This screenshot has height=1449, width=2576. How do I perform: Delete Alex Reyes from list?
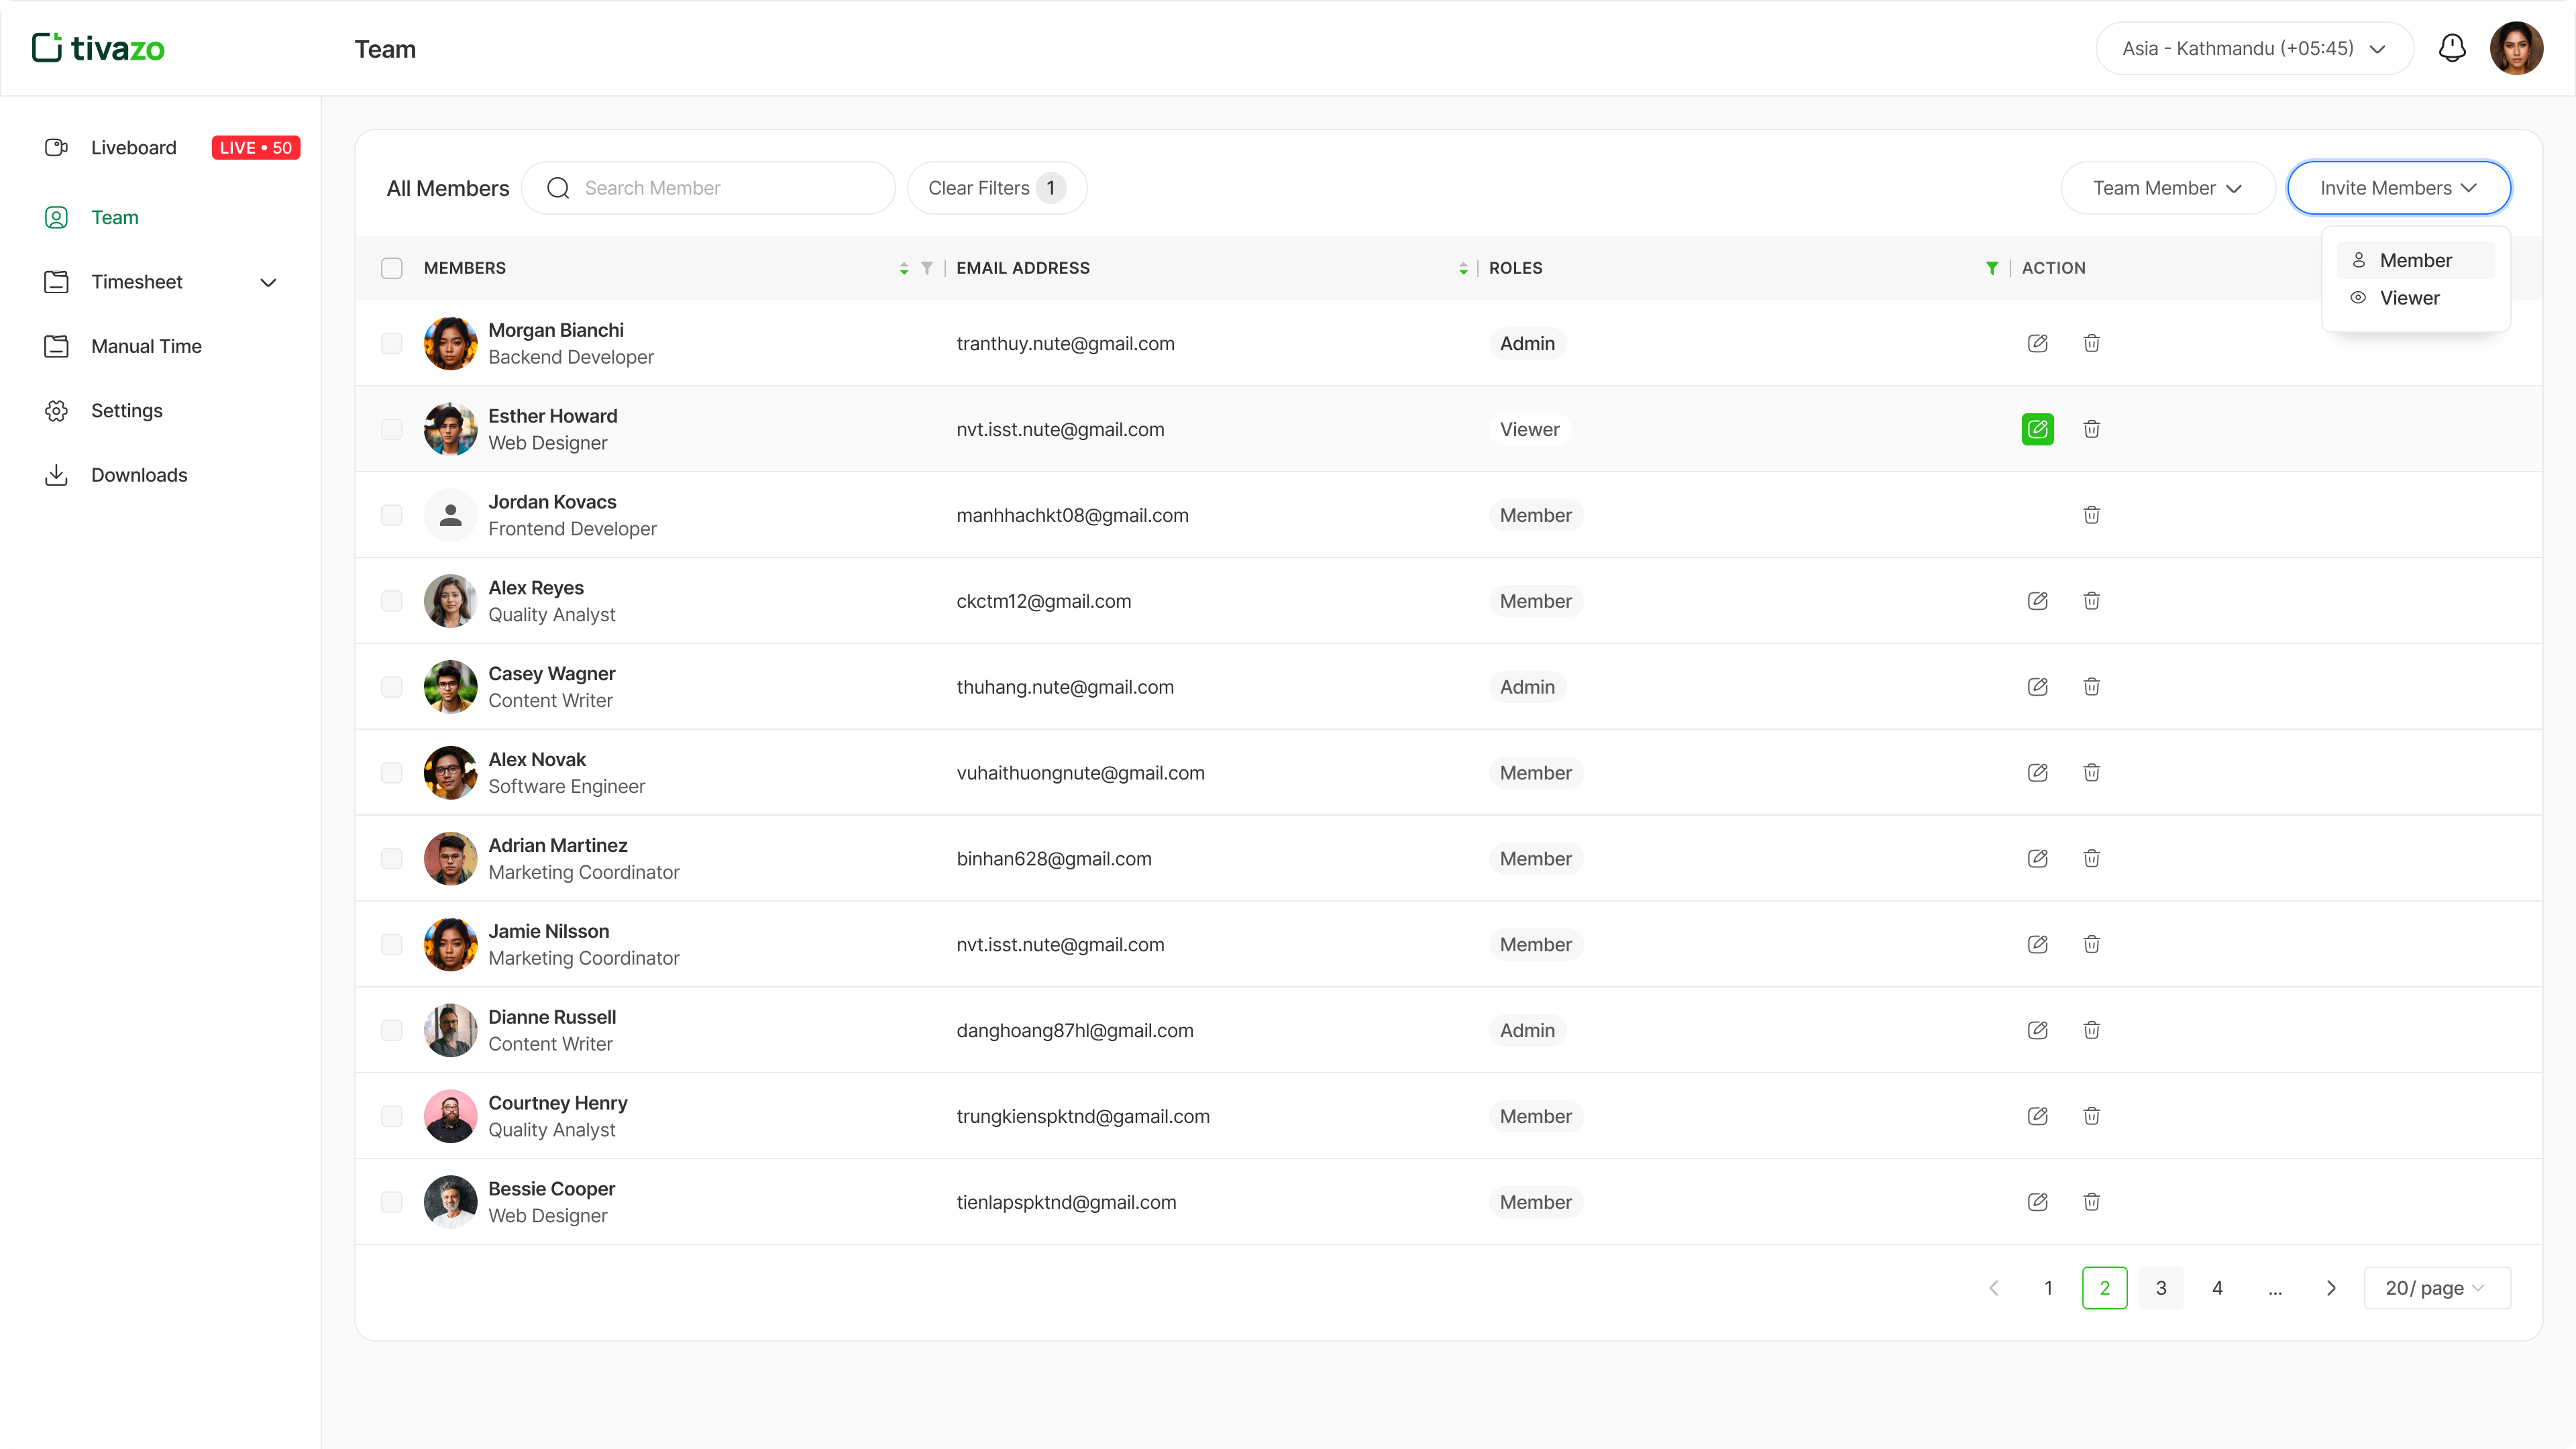2091,601
